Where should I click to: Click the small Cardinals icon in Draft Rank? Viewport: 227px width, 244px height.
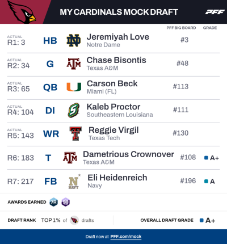[74, 220]
